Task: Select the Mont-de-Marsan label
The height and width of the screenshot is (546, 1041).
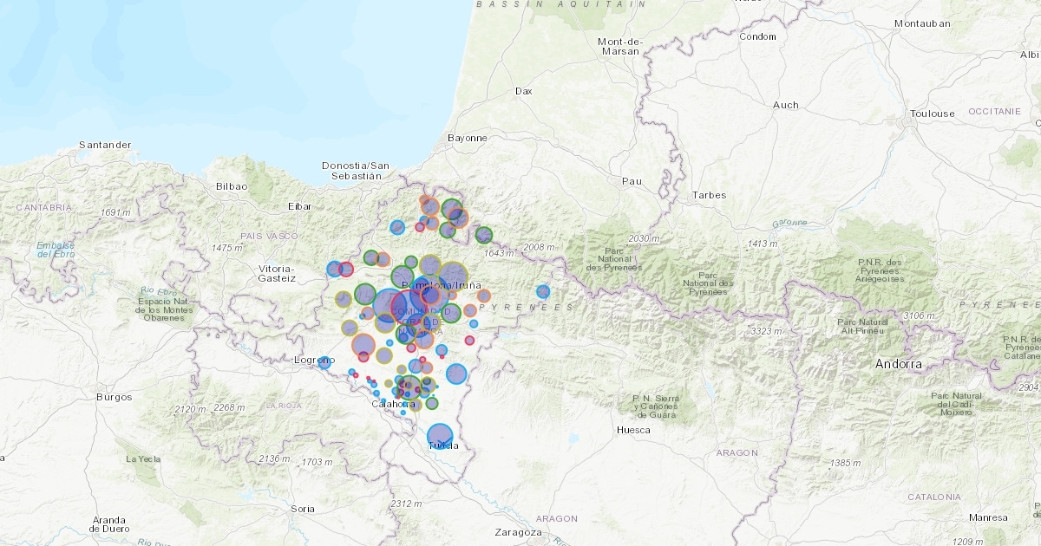Action: click(x=619, y=46)
